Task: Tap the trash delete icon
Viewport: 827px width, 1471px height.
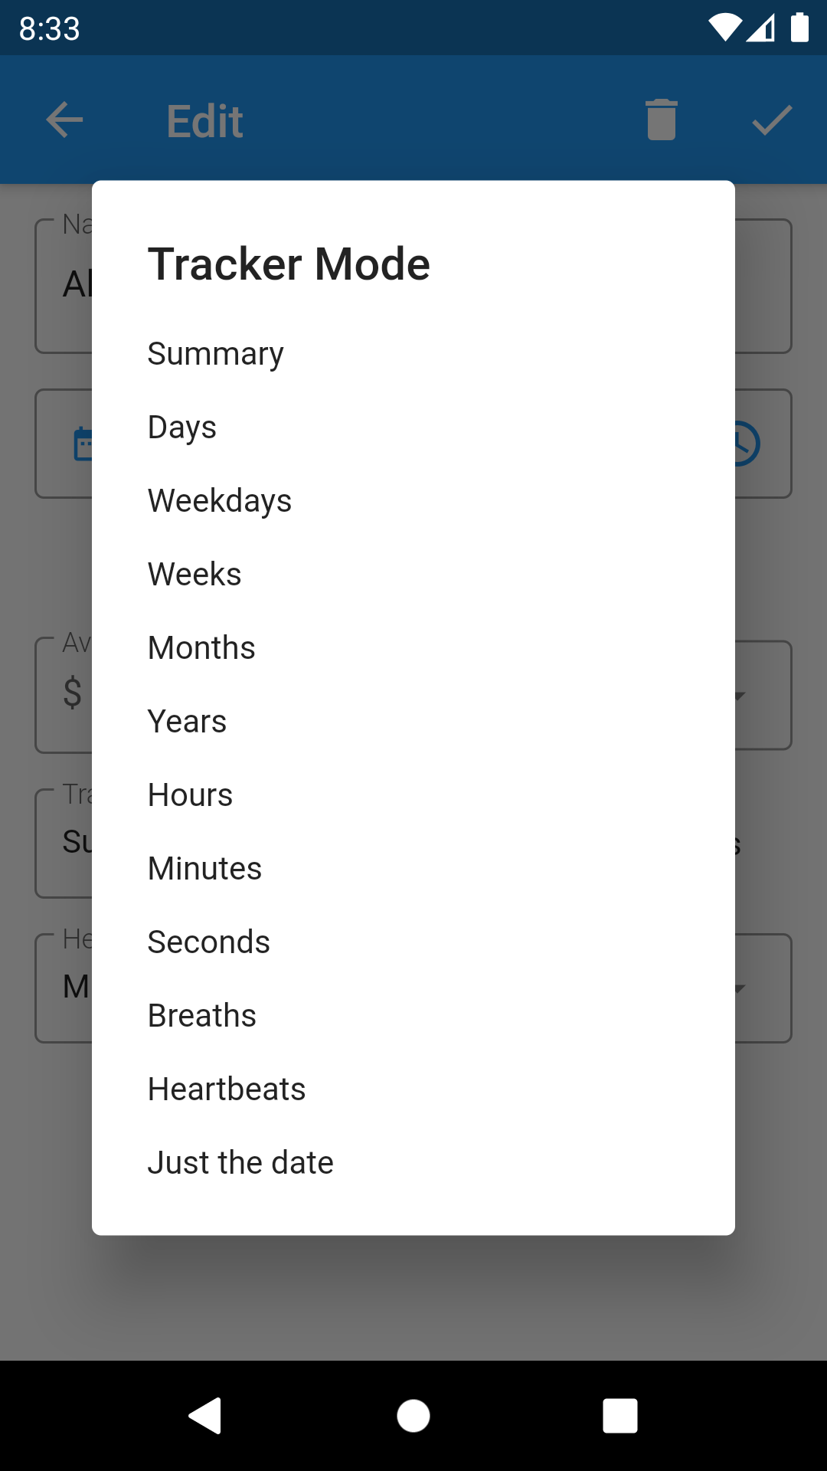Action: (662, 120)
